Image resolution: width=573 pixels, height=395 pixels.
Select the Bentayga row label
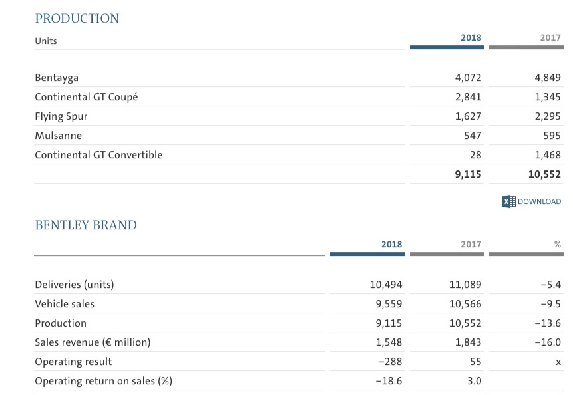(56, 77)
